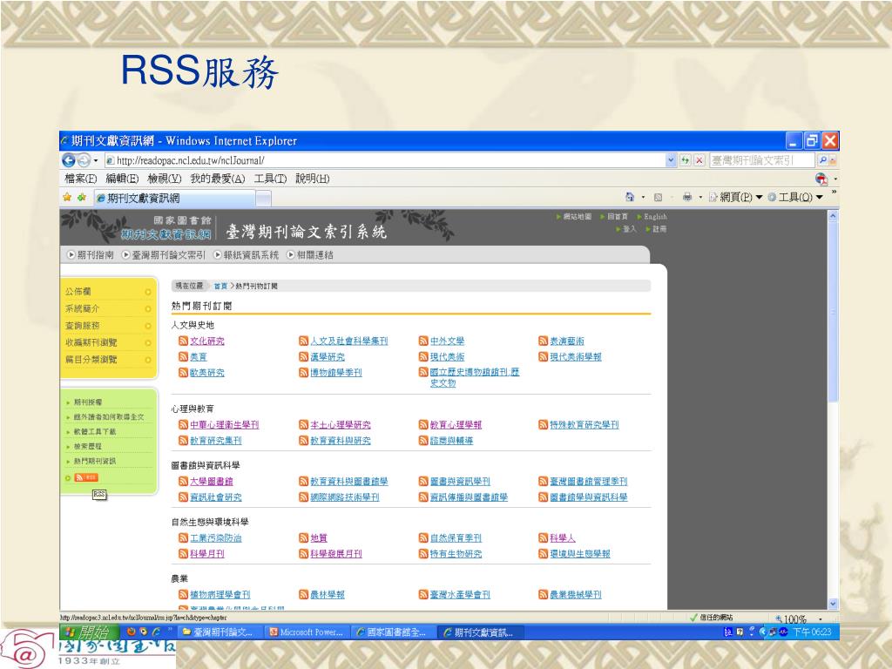Click RSS icon beside 農林學報
Image resolution: width=892 pixels, height=669 pixels.
(304, 594)
